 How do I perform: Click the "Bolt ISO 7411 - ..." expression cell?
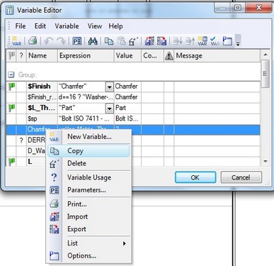pos(86,118)
